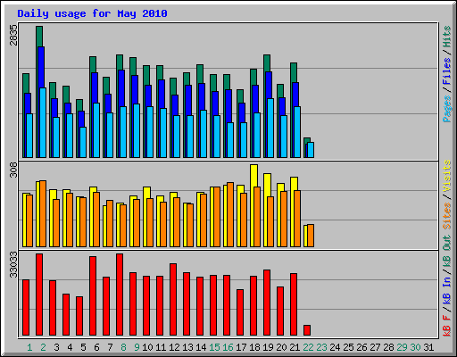Click the day 10 x-axis label

pos(147,347)
